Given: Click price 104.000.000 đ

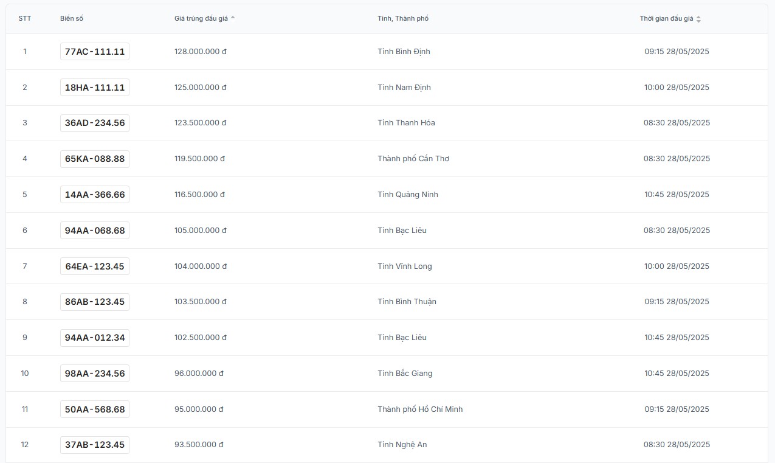Looking at the screenshot, I should (201, 266).
